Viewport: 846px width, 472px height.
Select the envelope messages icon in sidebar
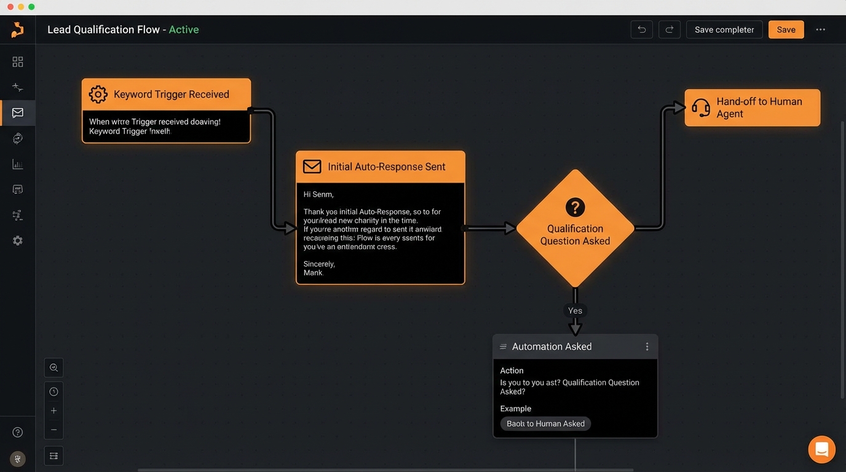click(x=18, y=113)
